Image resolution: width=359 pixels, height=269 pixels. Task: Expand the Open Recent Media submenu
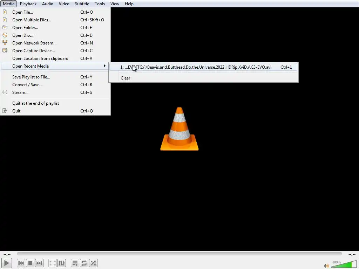56,66
